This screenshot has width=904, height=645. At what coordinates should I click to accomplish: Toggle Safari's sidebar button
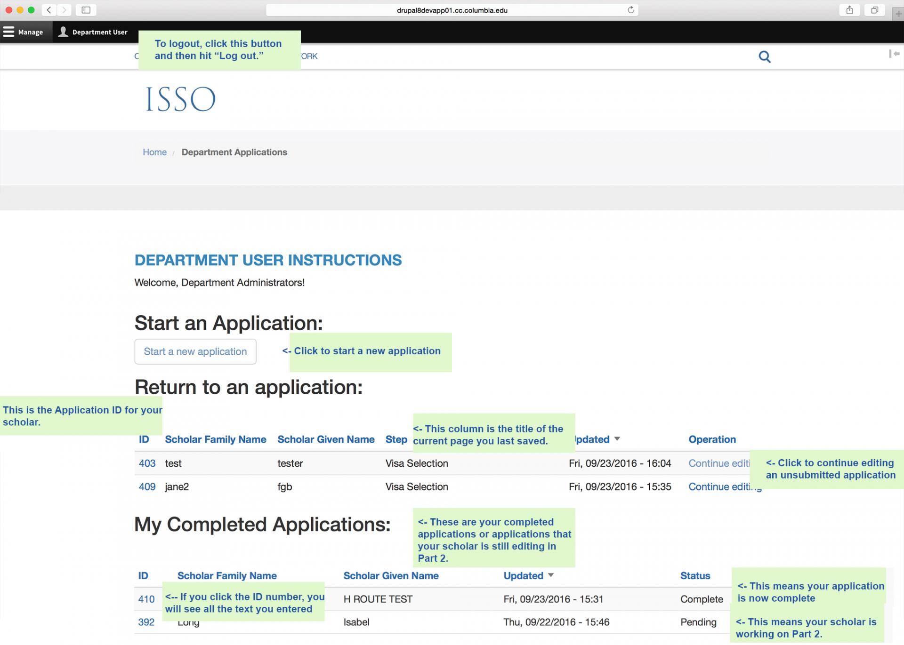[x=86, y=10]
